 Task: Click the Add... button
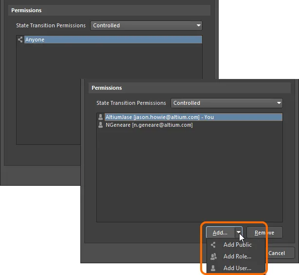click(x=220, y=233)
